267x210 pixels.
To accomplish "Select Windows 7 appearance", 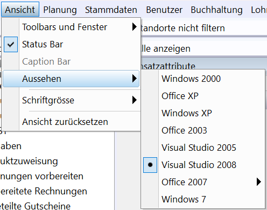I will [203, 199].
